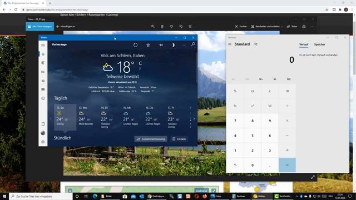
Task: Open Favorites in the Weather sidebar
Action: click(43, 81)
